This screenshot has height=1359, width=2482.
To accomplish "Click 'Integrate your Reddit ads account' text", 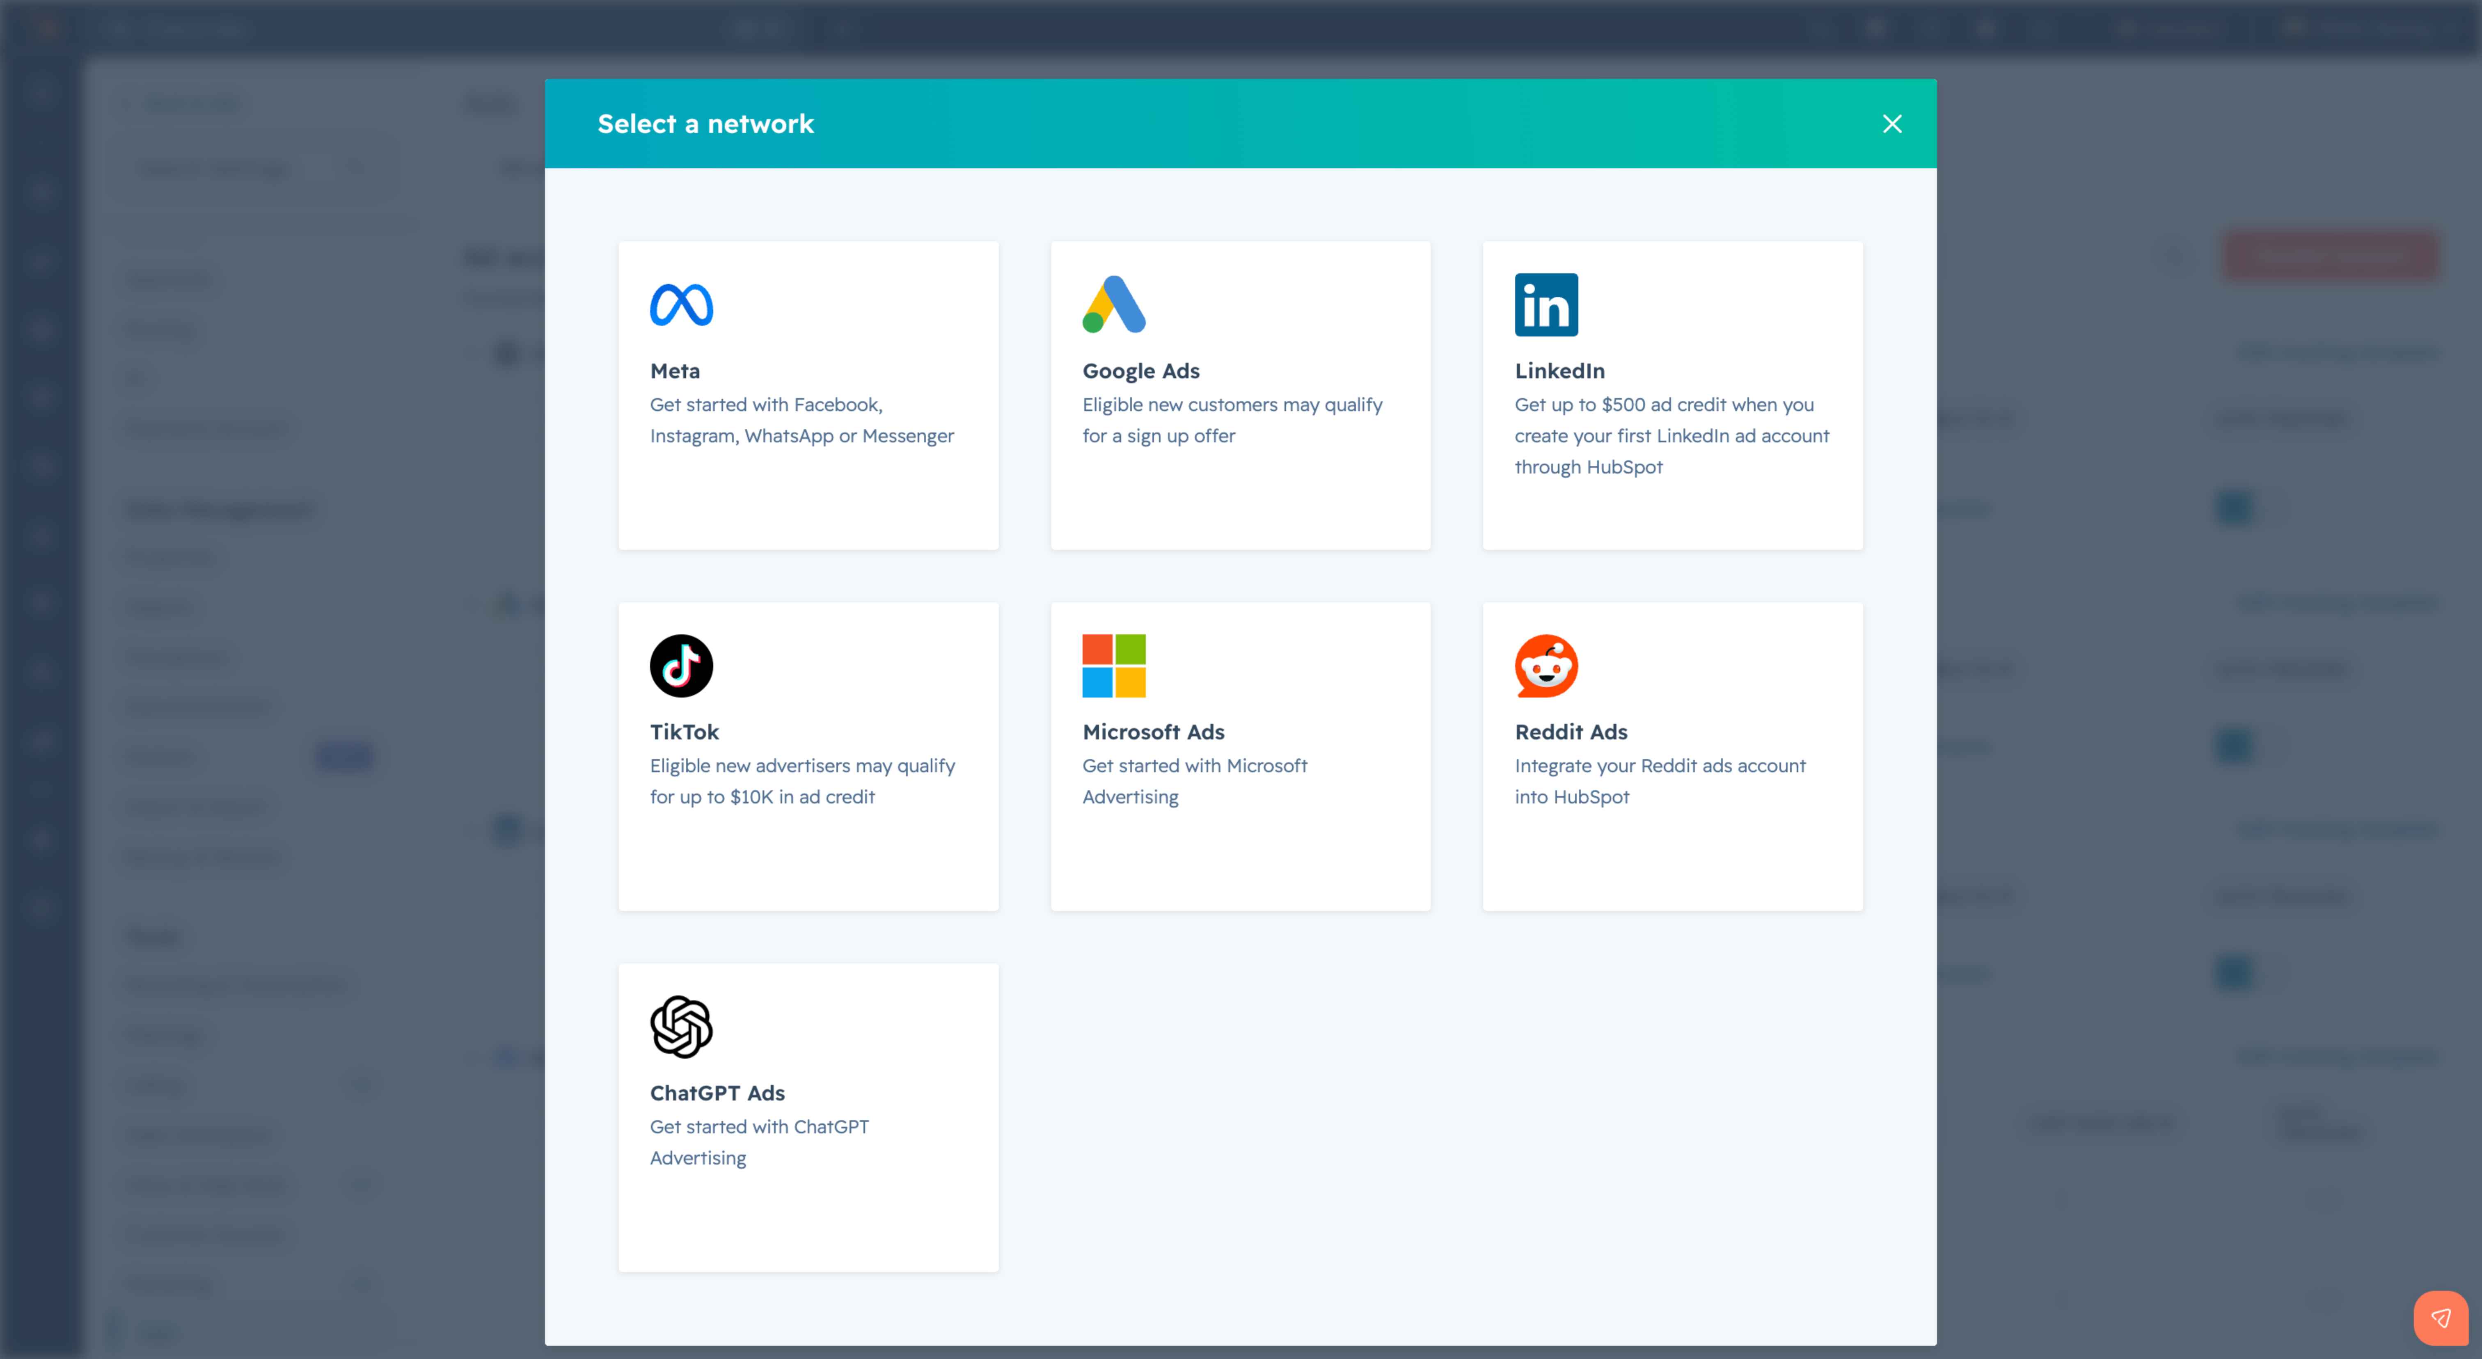I will 1660,781.
